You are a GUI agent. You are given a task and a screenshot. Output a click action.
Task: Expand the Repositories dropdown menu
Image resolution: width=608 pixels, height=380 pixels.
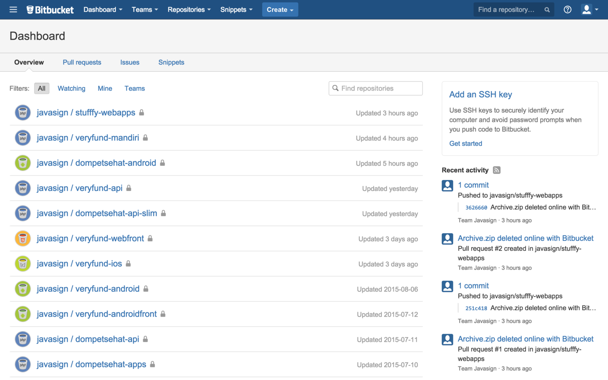(x=189, y=10)
